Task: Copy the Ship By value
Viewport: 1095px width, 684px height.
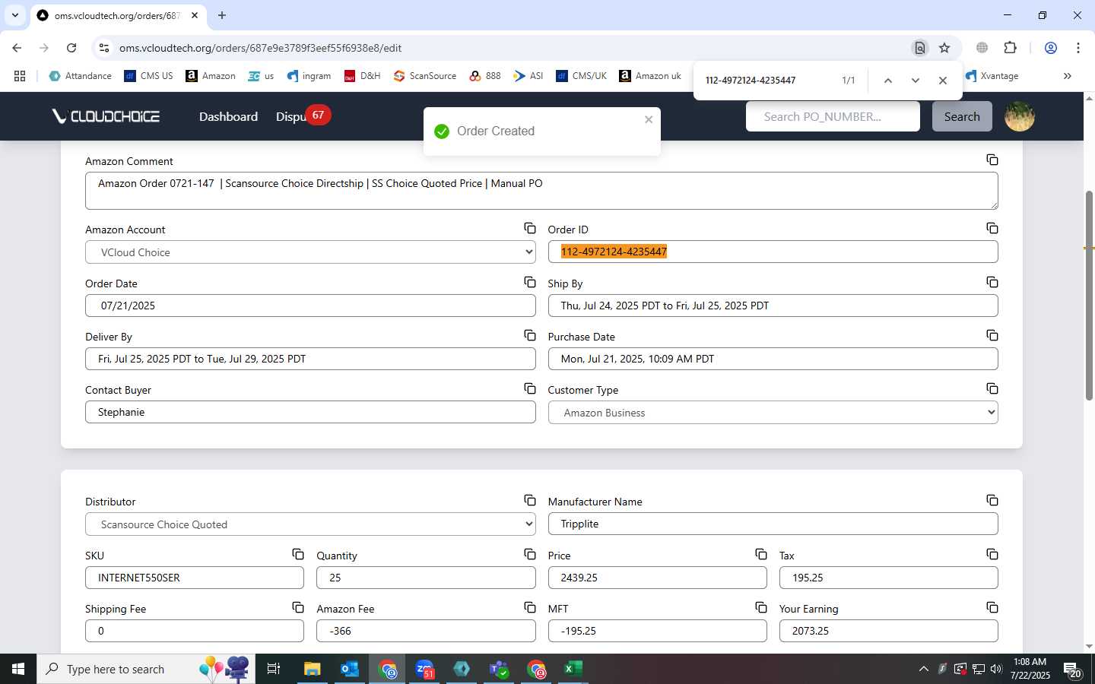Action: tap(992, 282)
